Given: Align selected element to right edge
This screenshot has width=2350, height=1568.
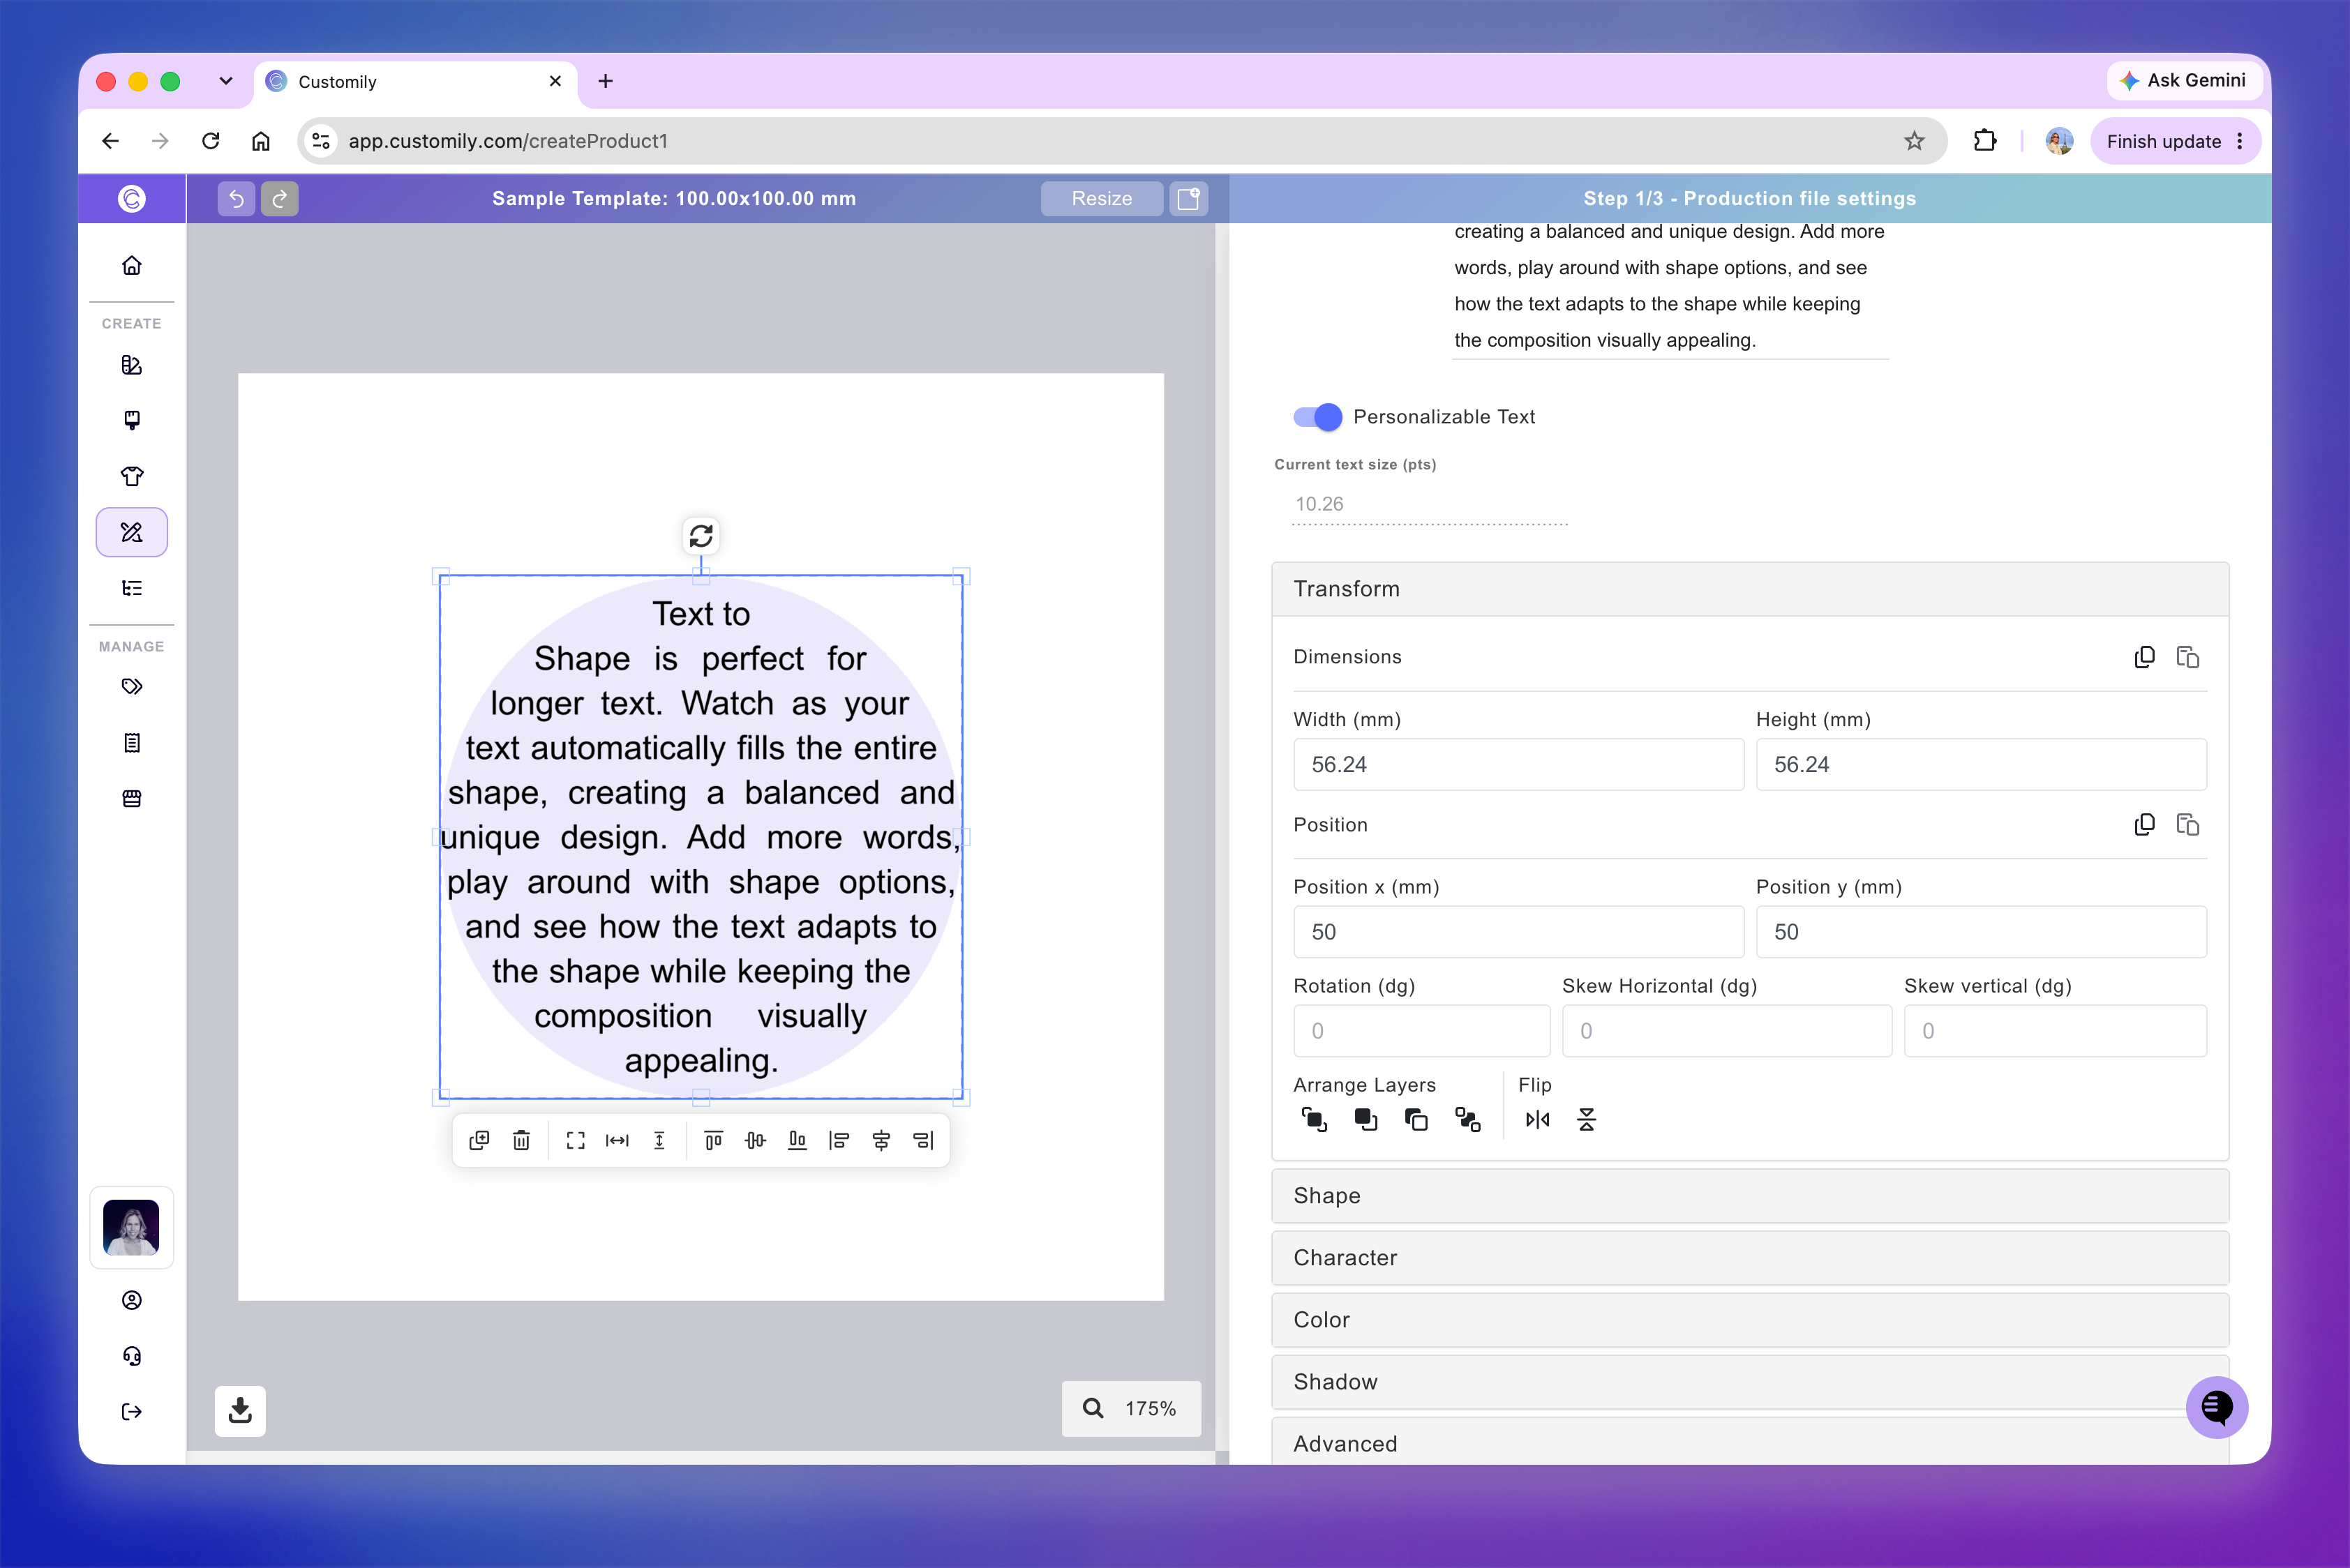Looking at the screenshot, I should click(x=923, y=1140).
